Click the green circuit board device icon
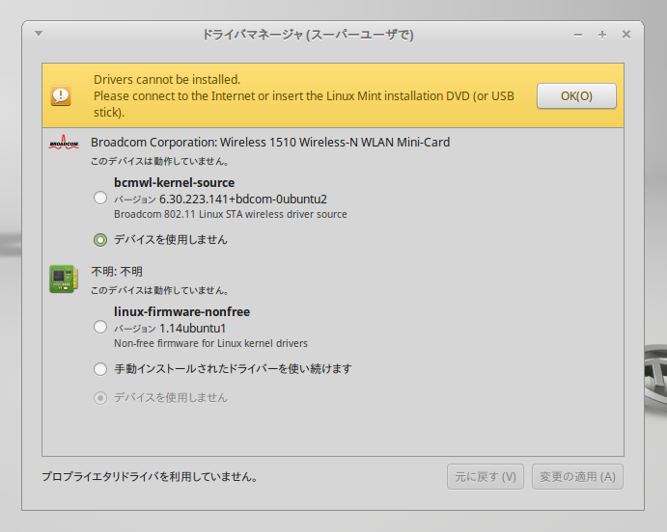The width and height of the screenshot is (667, 532). pos(64,279)
